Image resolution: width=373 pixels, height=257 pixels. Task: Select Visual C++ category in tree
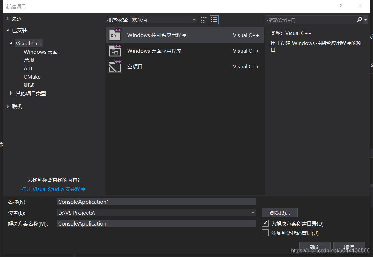[x=29, y=44]
